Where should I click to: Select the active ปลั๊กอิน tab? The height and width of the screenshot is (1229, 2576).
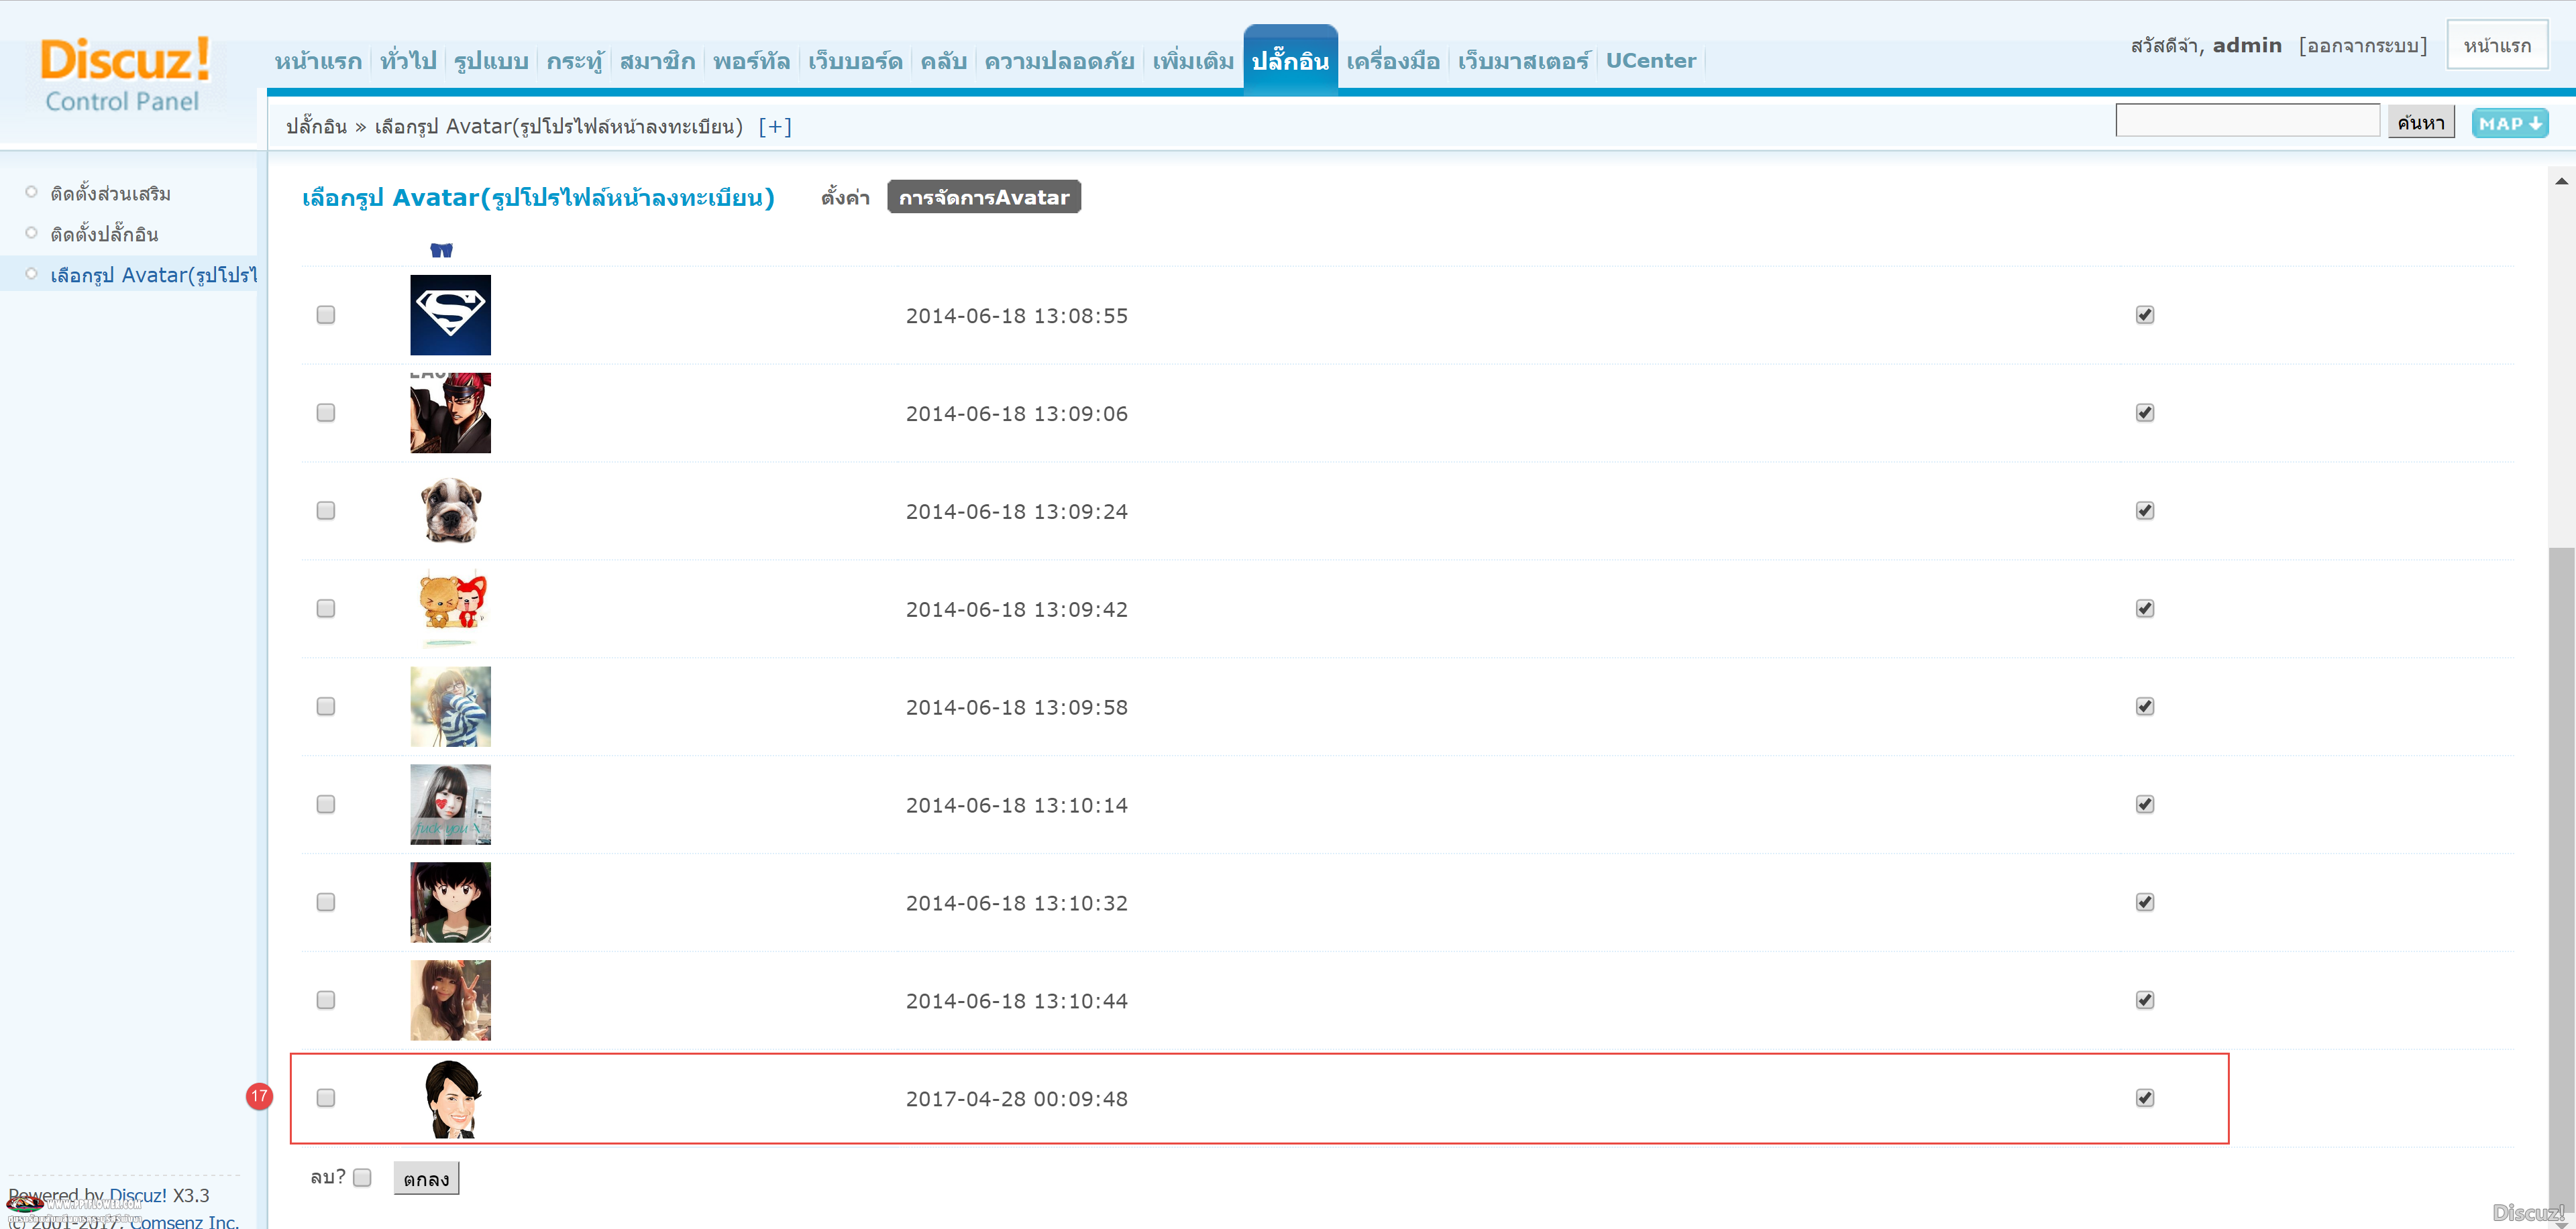pyautogui.click(x=1291, y=61)
